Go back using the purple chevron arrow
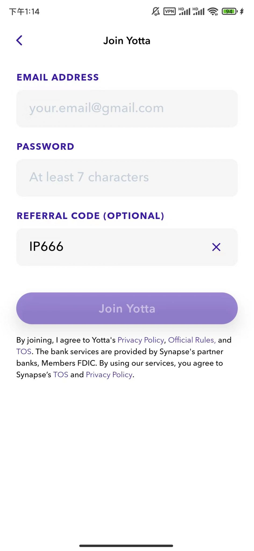254x551 pixels. 19,41
